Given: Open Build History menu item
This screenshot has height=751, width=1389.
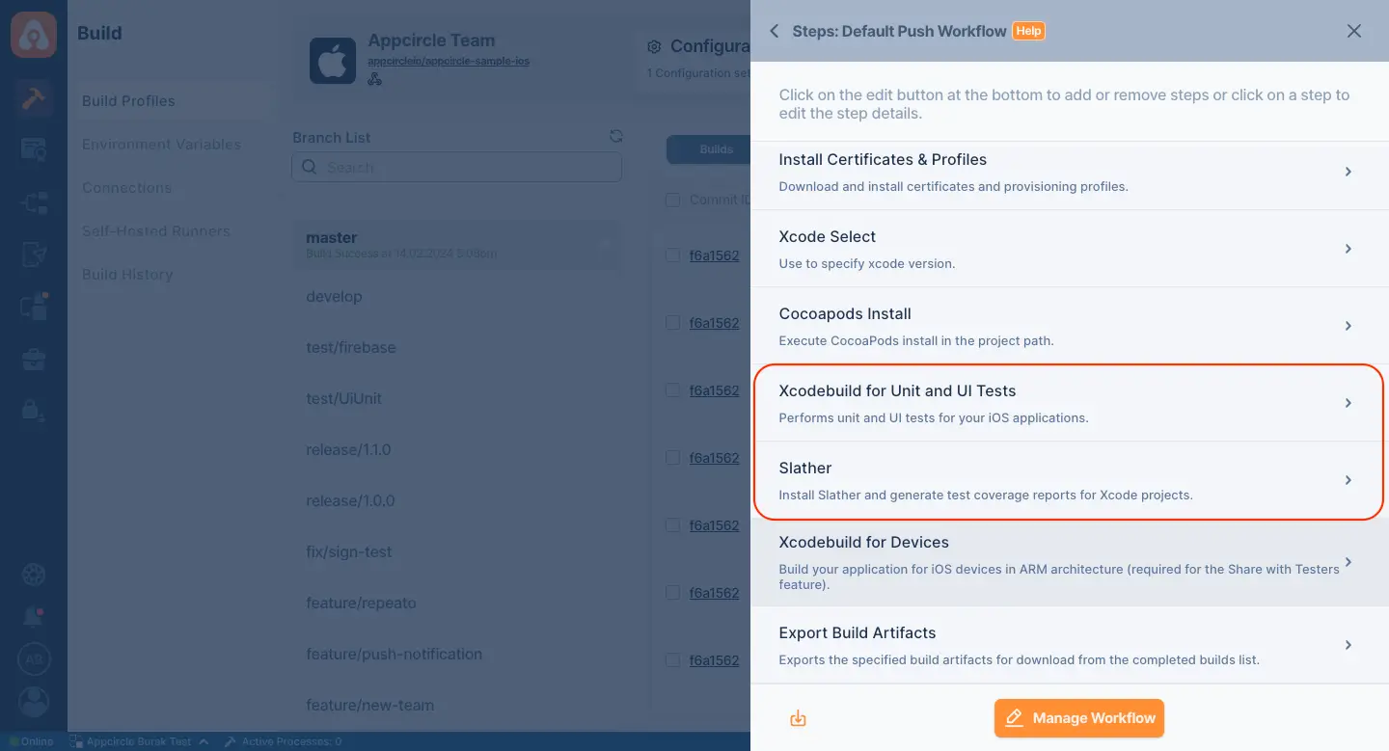Looking at the screenshot, I should (127, 274).
